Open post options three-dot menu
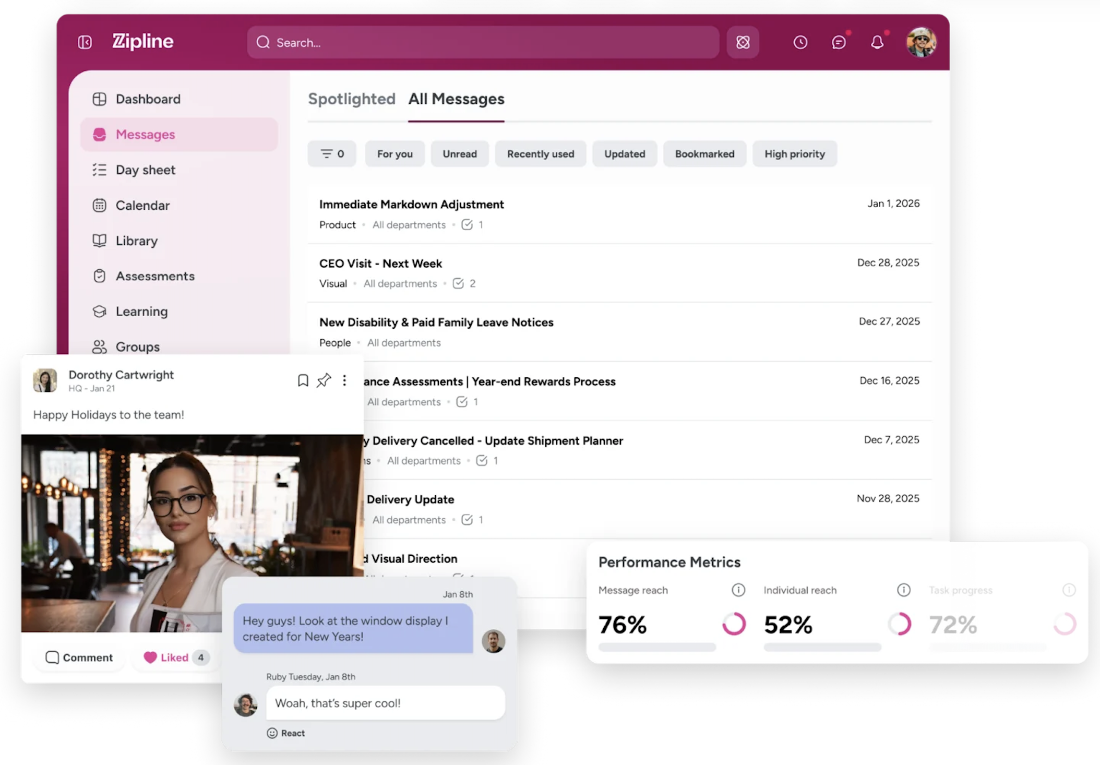The image size is (1100, 765). (344, 380)
